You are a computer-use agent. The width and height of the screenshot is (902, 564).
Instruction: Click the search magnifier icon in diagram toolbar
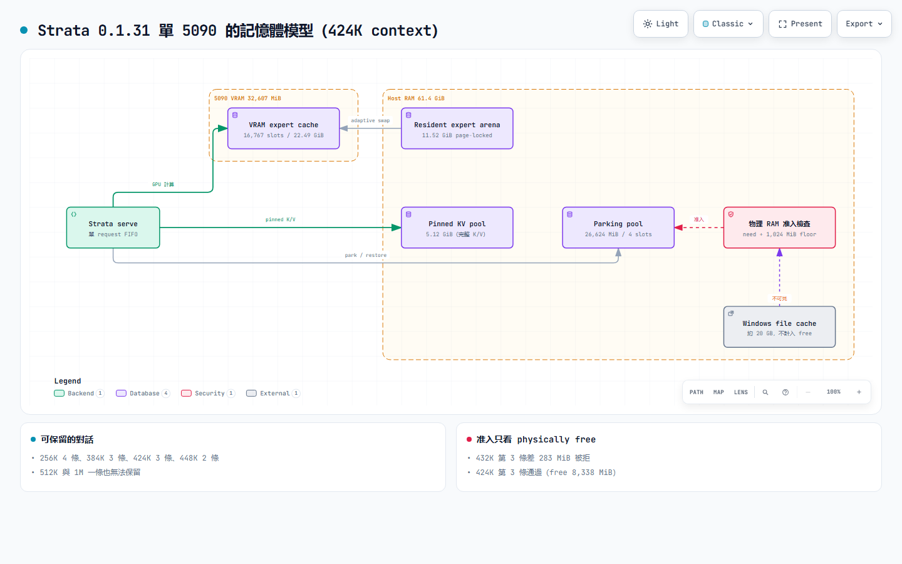click(765, 392)
